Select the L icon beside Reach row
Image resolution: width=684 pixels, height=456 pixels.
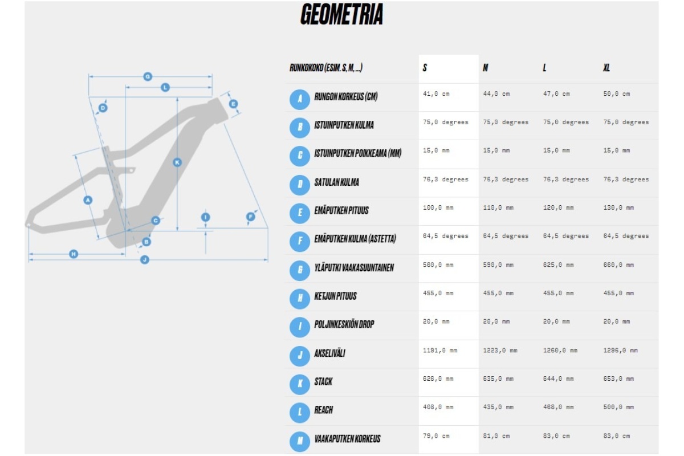[300, 412]
